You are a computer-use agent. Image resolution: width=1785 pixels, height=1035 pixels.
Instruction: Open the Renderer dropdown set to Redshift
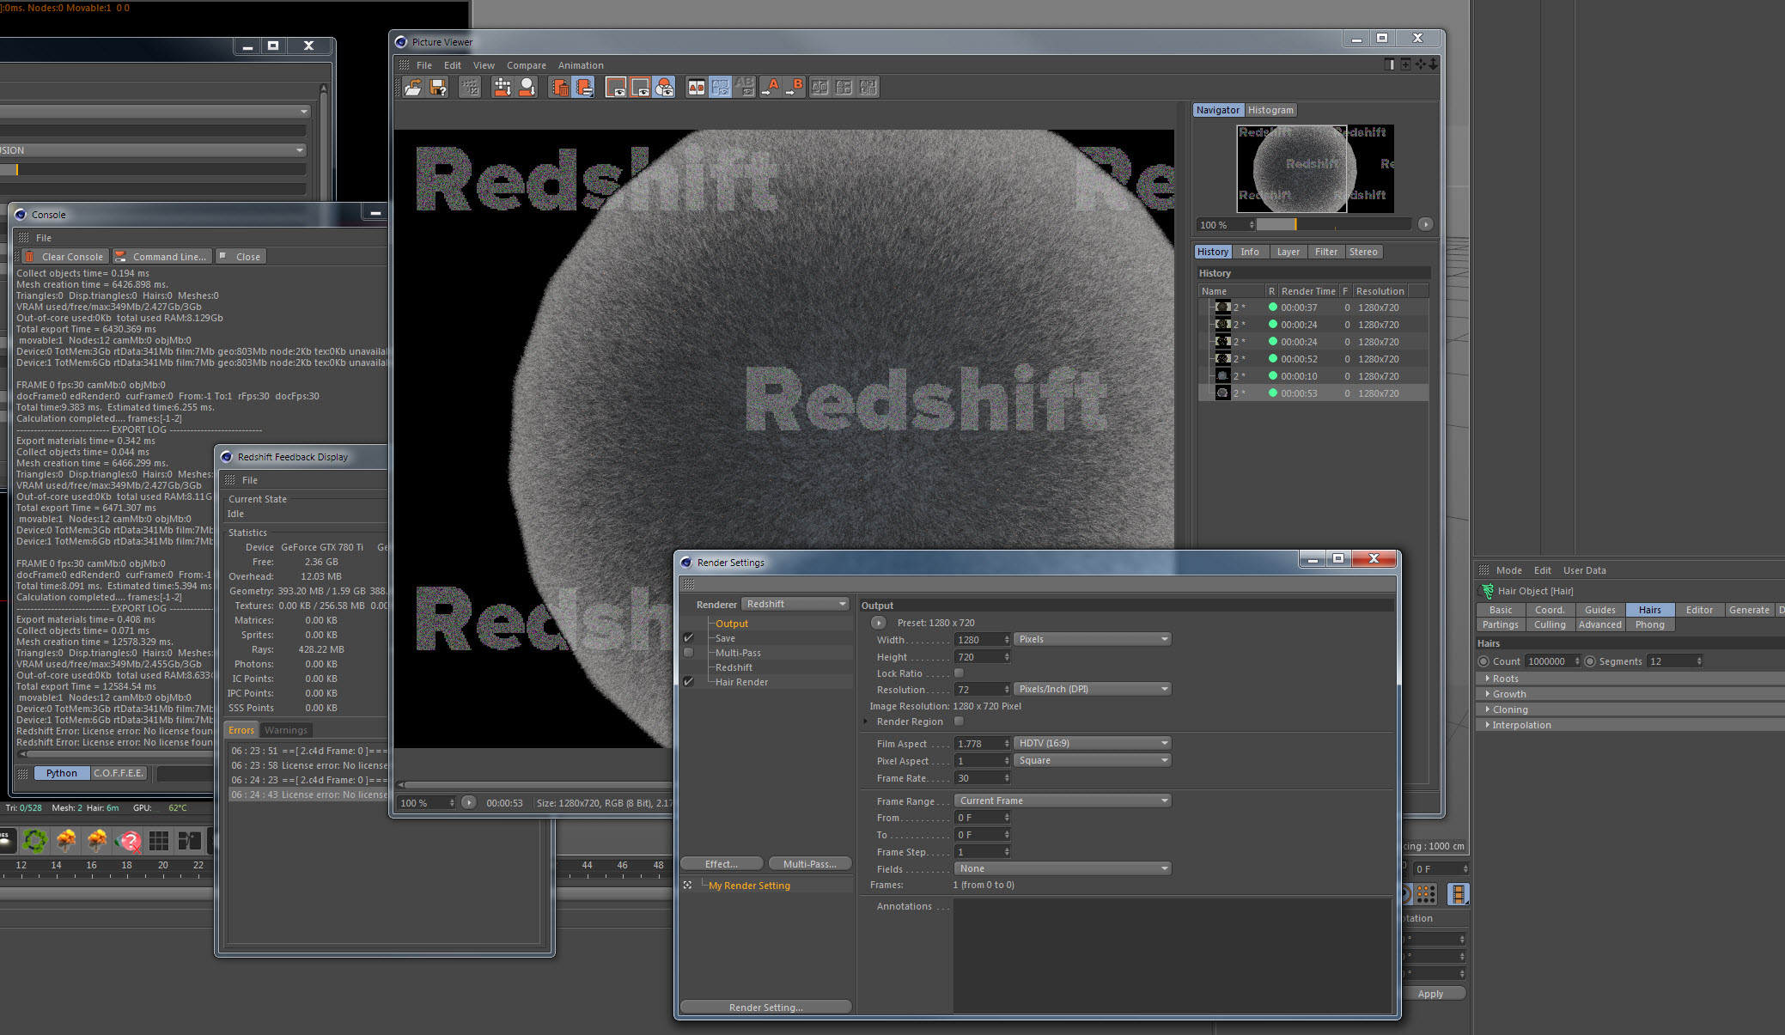click(795, 604)
